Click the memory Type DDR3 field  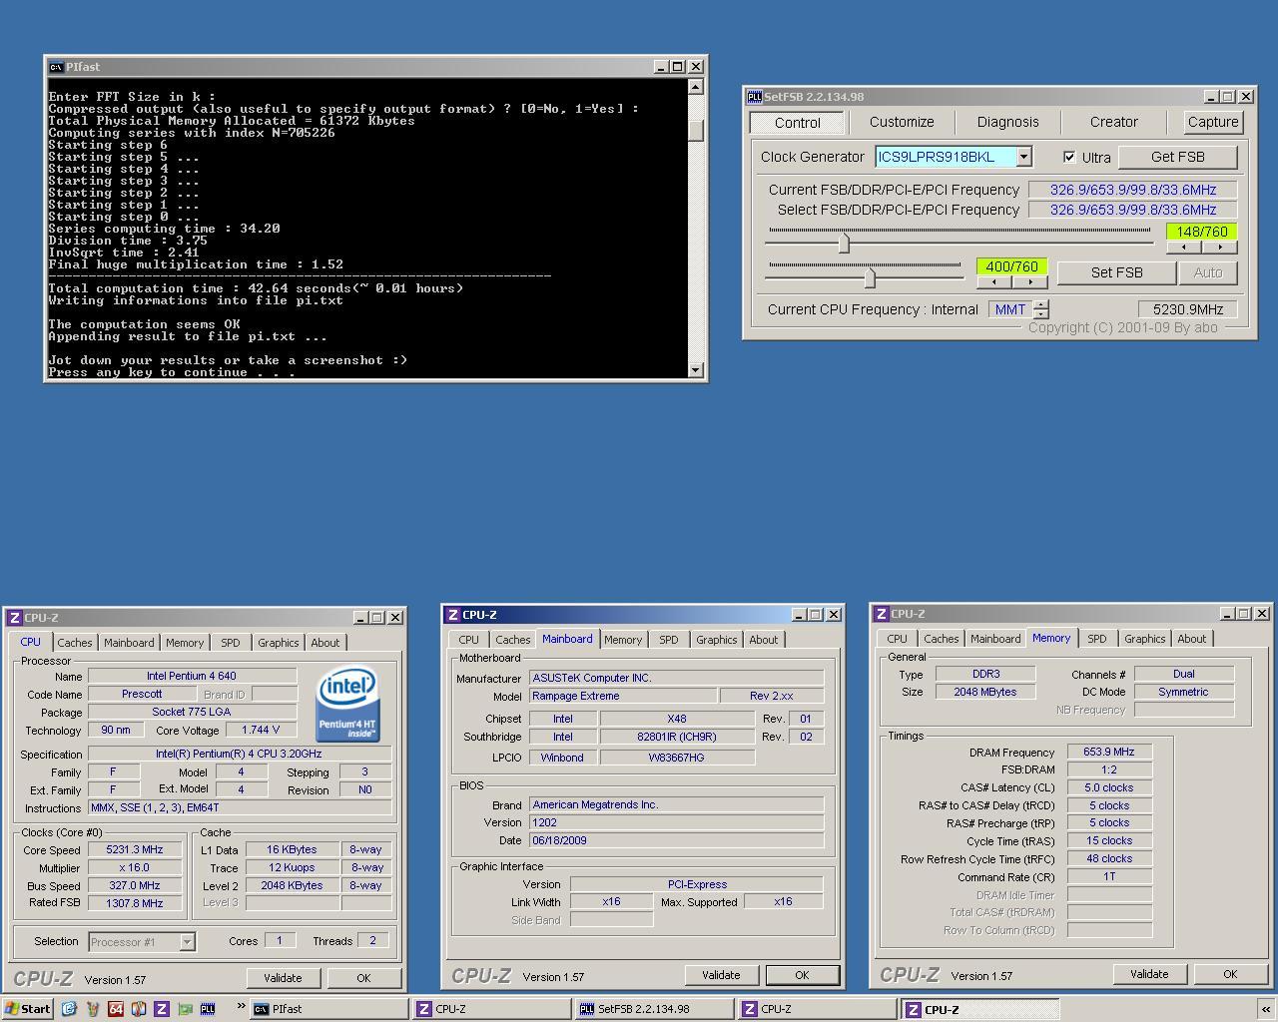985,674
